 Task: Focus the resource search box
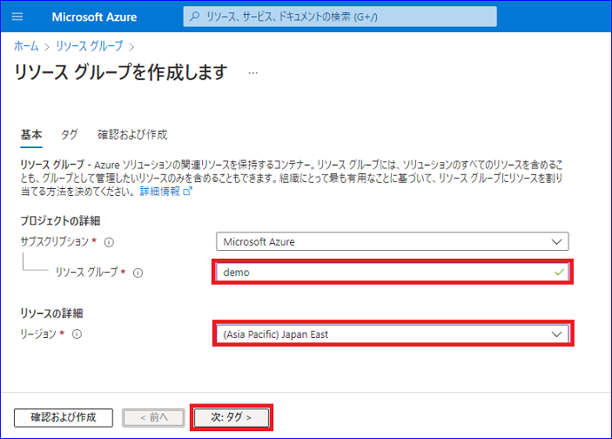tap(340, 17)
